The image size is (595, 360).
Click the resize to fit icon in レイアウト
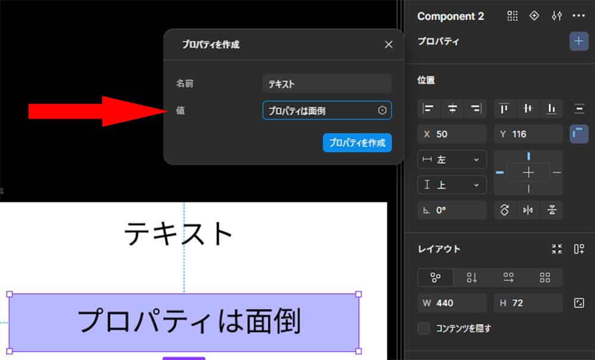click(x=556, y=249)
